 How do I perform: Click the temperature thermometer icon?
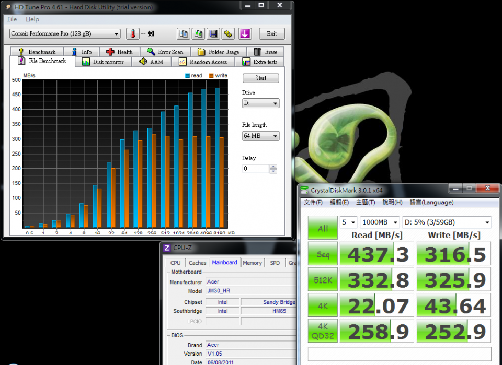[133, 33]
